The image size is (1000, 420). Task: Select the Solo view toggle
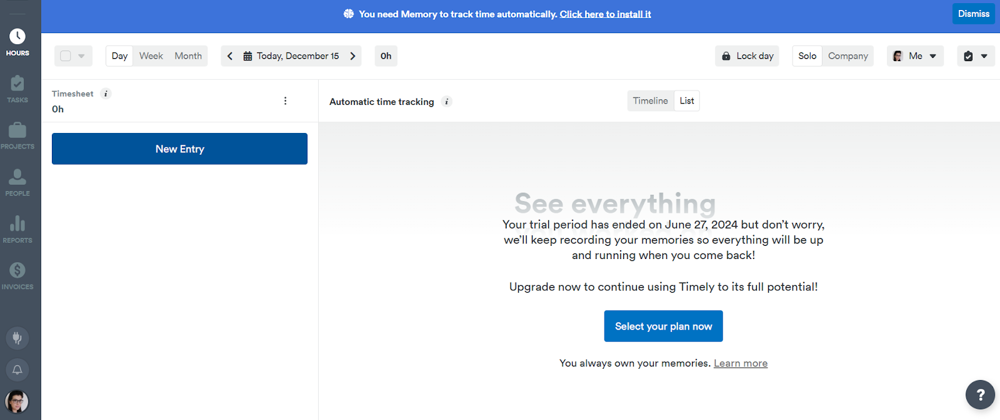[807, 56]
